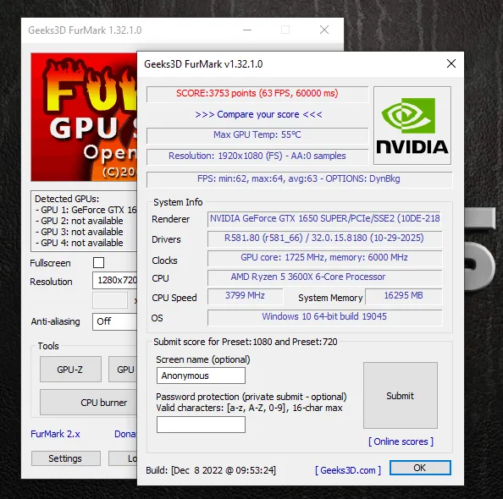Click the Drivers R581.80 field

tap(324, 239)
